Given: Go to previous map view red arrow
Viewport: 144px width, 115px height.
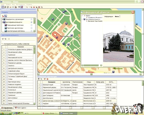Looking at the screenshot, I should pyautogui.click(x=11, y=7).
